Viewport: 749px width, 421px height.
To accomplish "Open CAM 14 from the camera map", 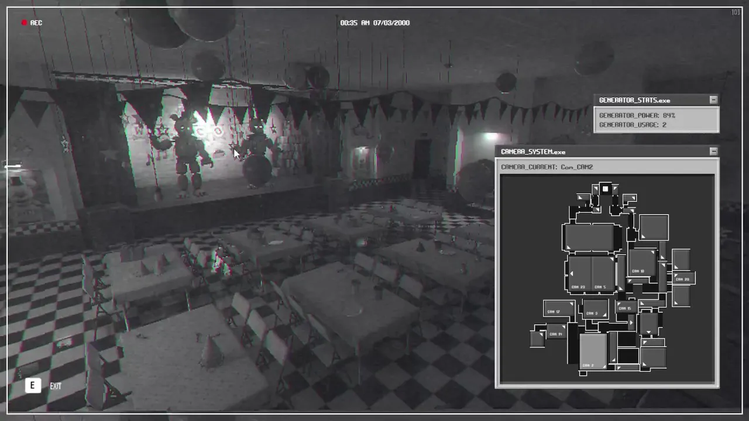I will click(556, 331).
